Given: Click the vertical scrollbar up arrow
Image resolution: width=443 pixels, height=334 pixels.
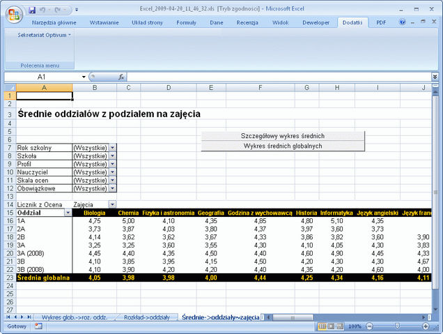Looking at the screenshot, I should pos(435,92).
